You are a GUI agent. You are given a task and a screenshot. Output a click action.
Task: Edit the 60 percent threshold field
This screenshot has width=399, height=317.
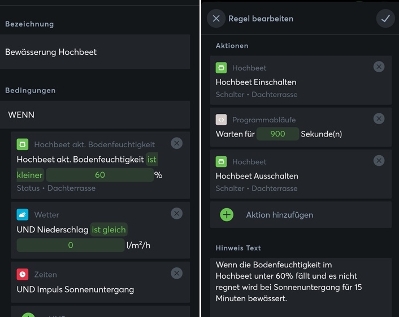coord(99,175)
